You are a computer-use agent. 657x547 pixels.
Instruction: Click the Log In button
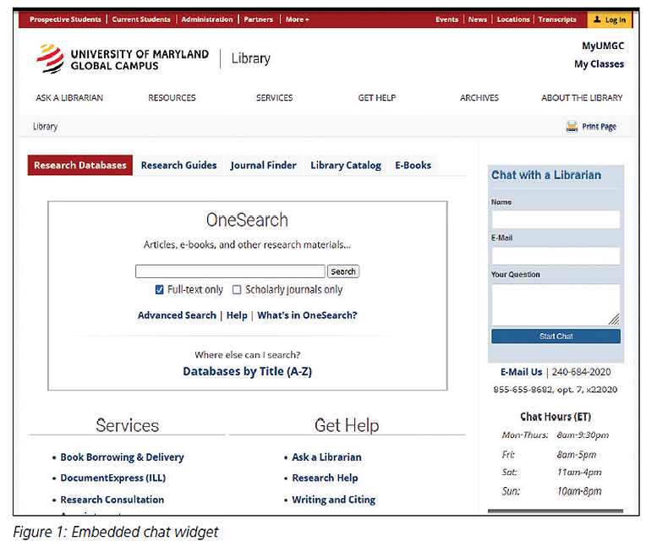tap(610, 19)
